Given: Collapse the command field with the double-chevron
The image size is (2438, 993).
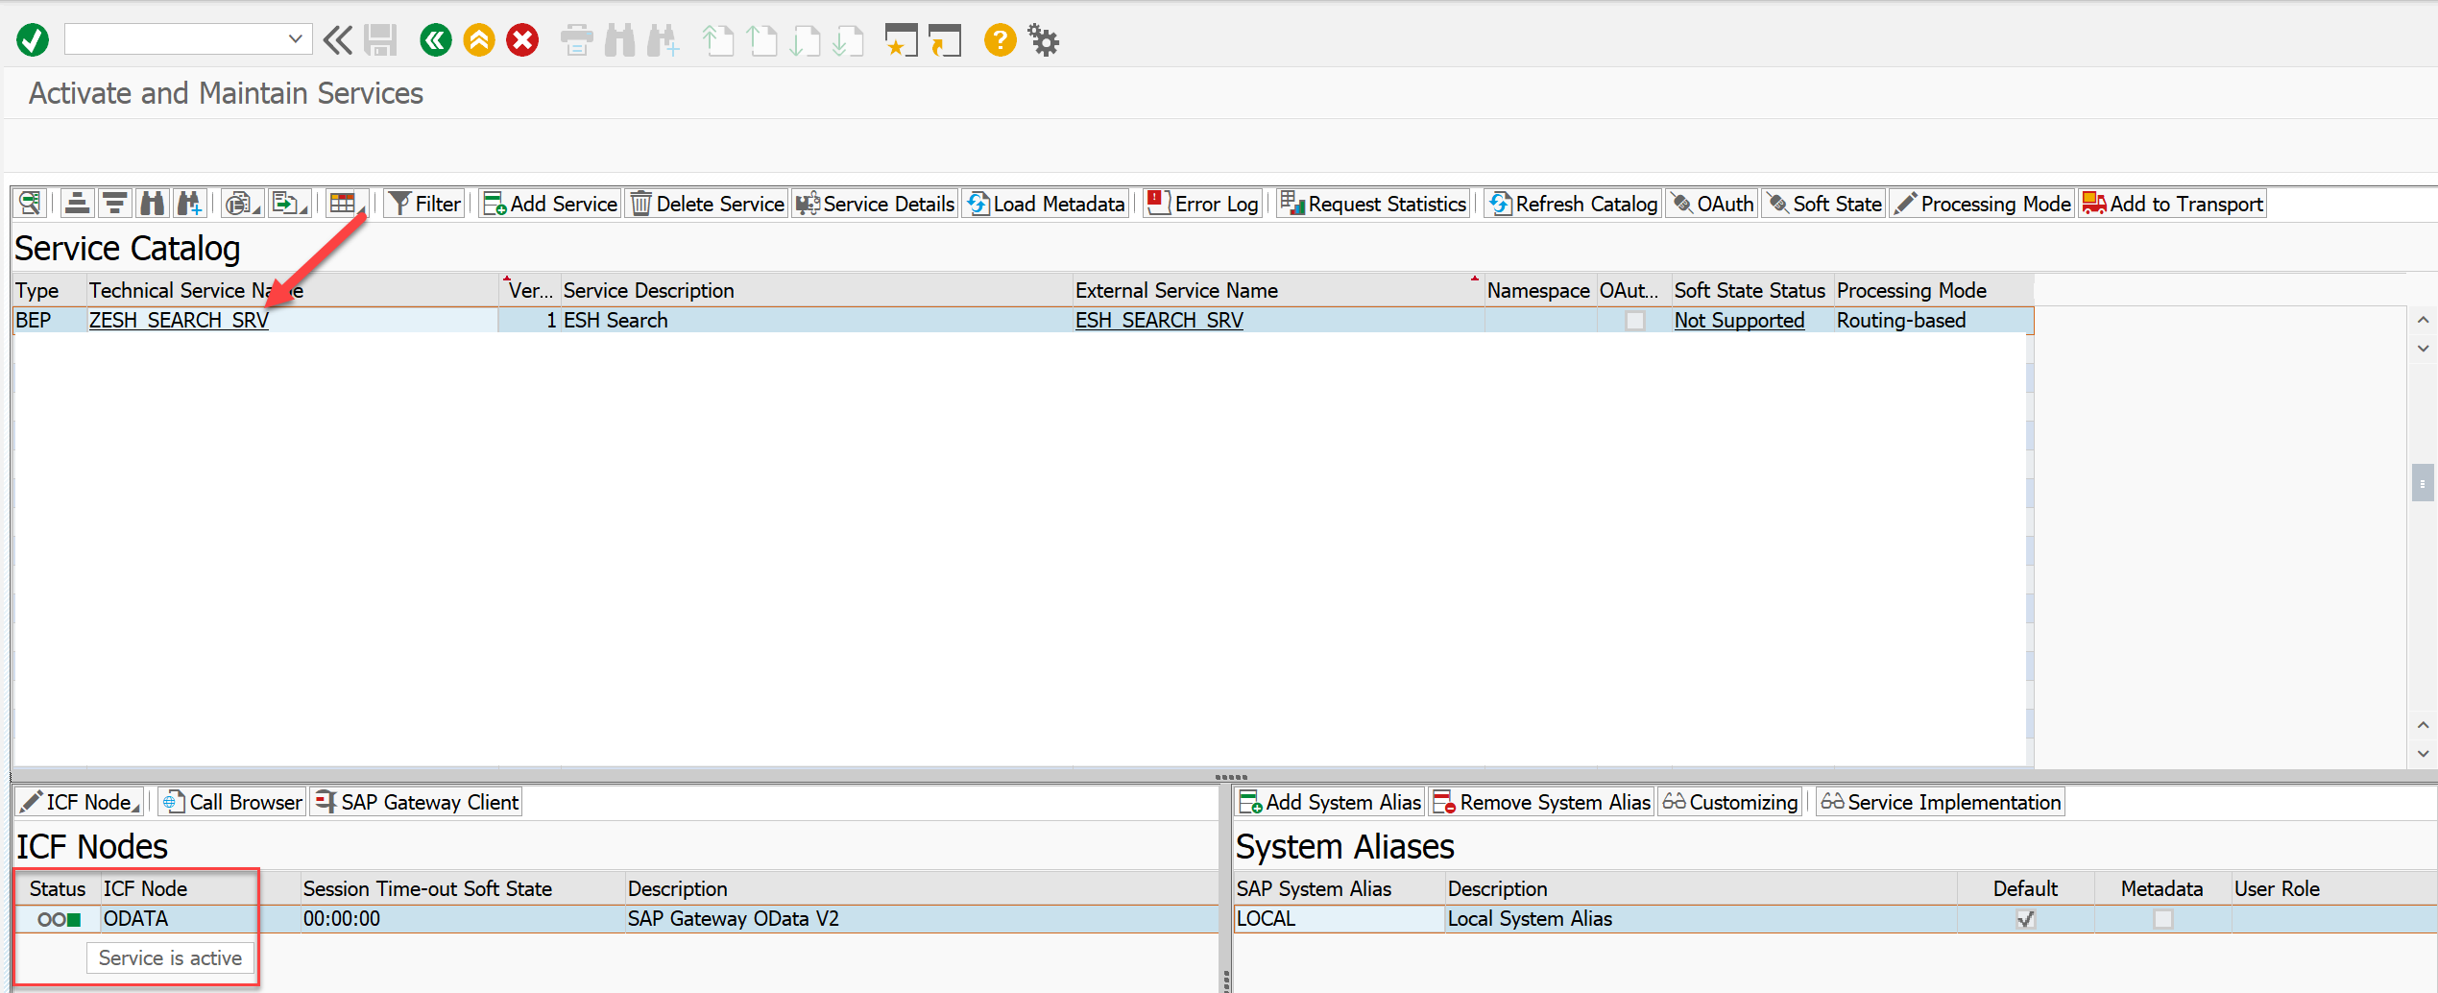Looking at the screenshot, I should click(x=337, y=40).
